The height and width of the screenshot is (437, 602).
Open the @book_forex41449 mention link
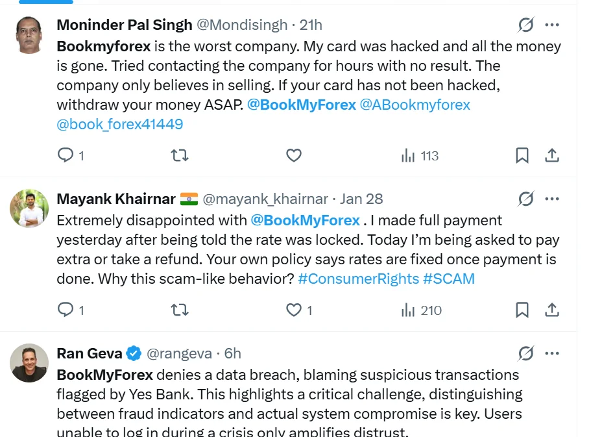[120, 124]
